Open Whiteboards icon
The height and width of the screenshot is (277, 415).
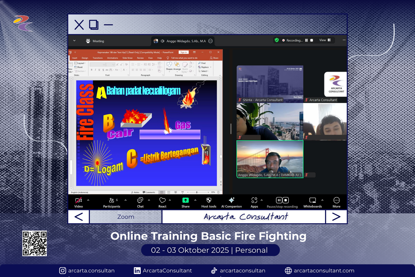(313, 200)
